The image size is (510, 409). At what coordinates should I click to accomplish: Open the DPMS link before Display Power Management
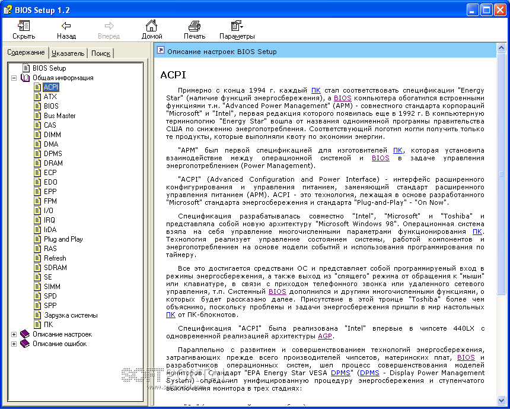click(x=370, y=373)
